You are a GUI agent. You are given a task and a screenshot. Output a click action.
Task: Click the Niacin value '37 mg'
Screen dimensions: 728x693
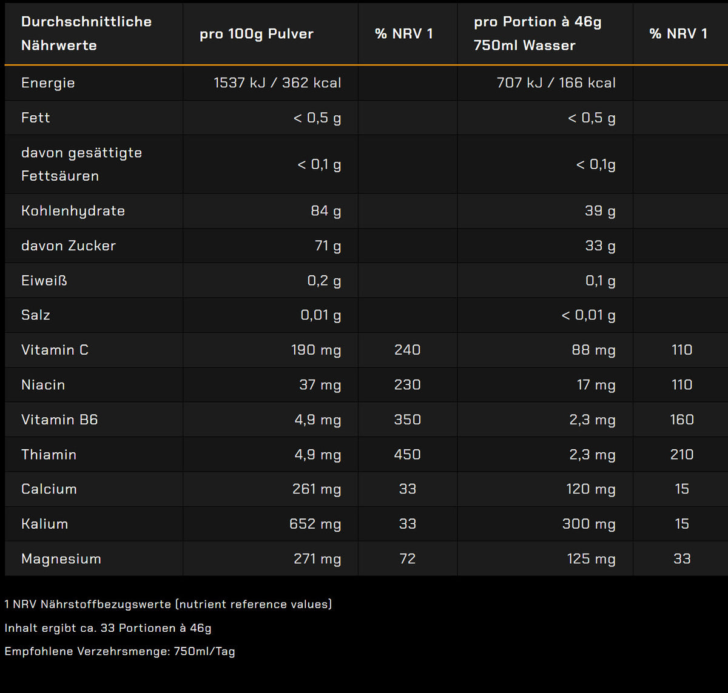pyautogui.click(x=320, y=385)
